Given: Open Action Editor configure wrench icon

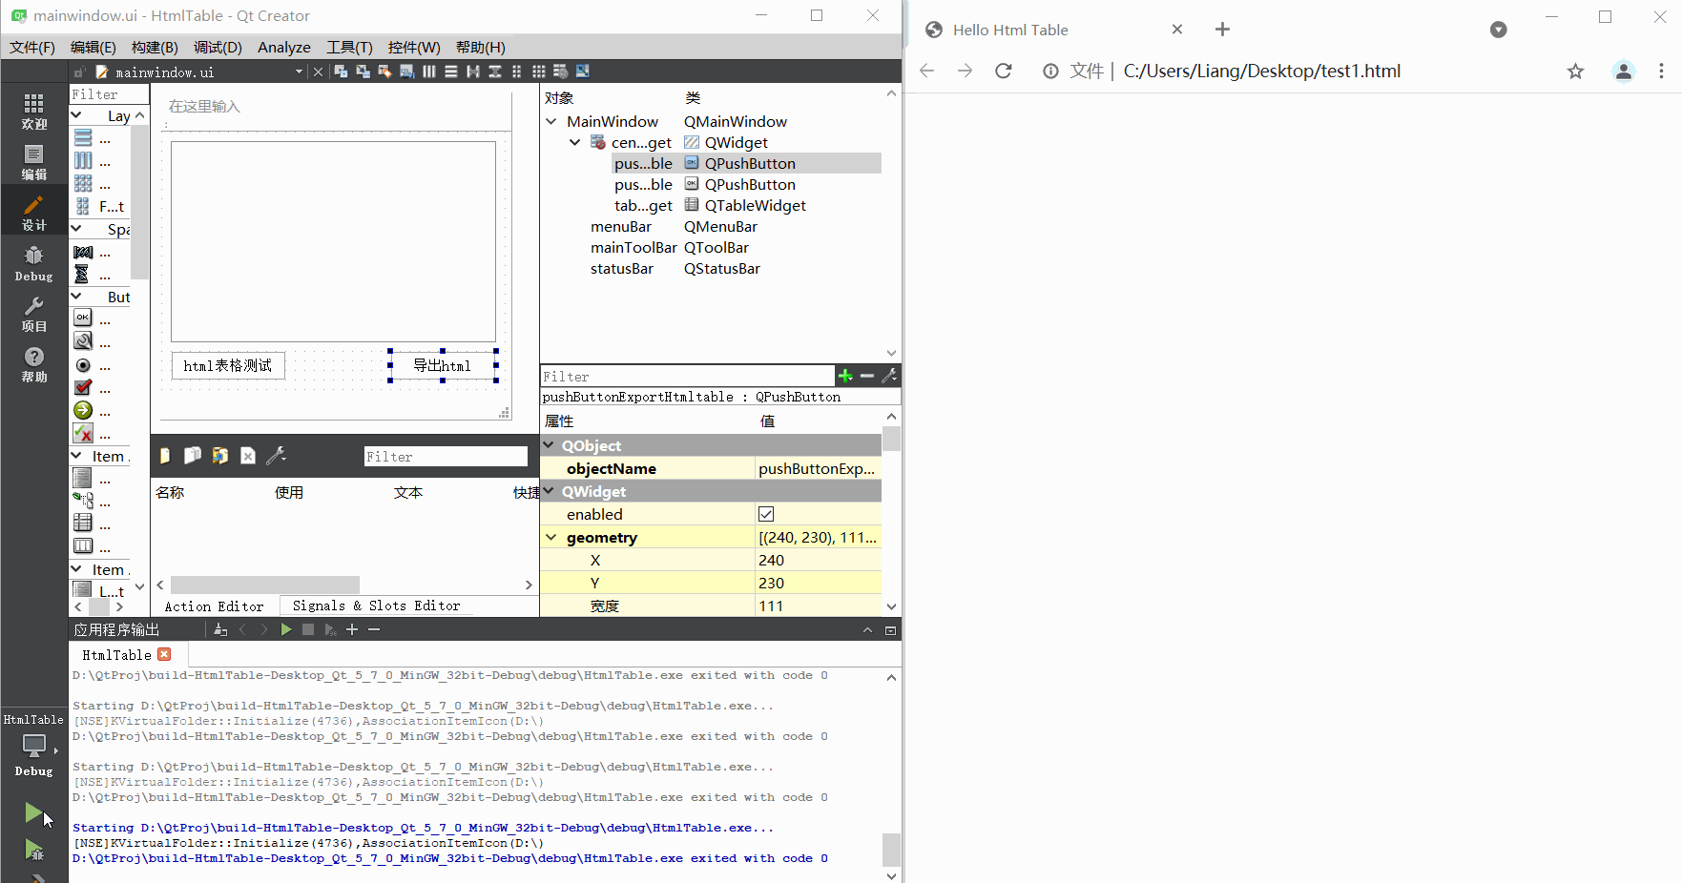Looking at the screenshot, I should (276, 456).
